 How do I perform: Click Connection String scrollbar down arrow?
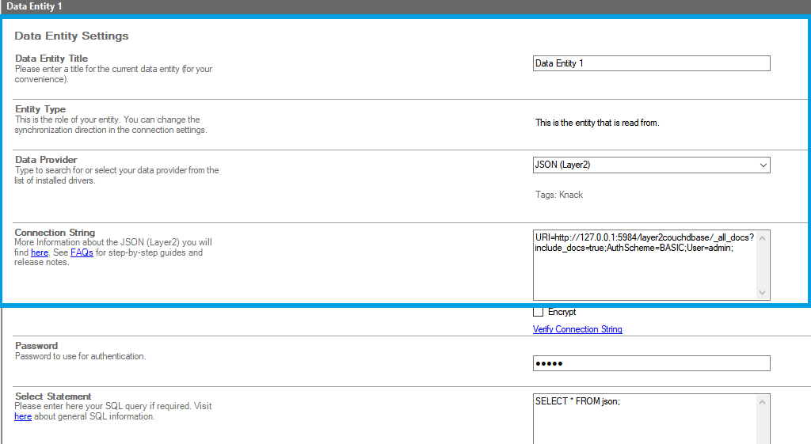(763, 293)
